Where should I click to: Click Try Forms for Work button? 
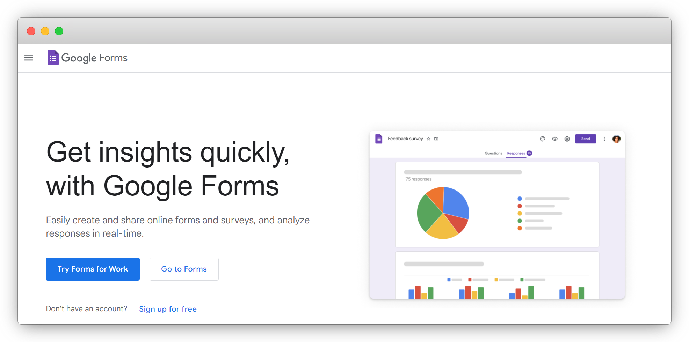pos(93,269)
